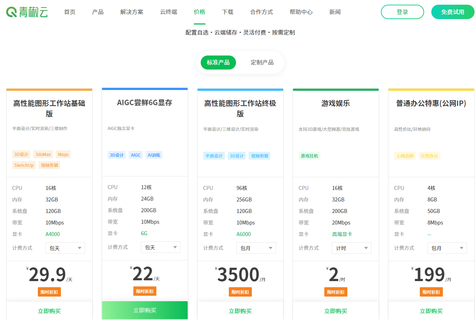
Task: Open the 云终端 nav item
Action: coord(169,12)
